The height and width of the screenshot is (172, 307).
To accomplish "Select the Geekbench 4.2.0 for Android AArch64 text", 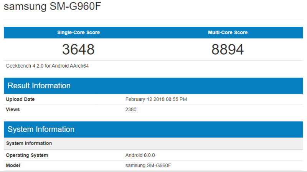I will pos(47,66).
